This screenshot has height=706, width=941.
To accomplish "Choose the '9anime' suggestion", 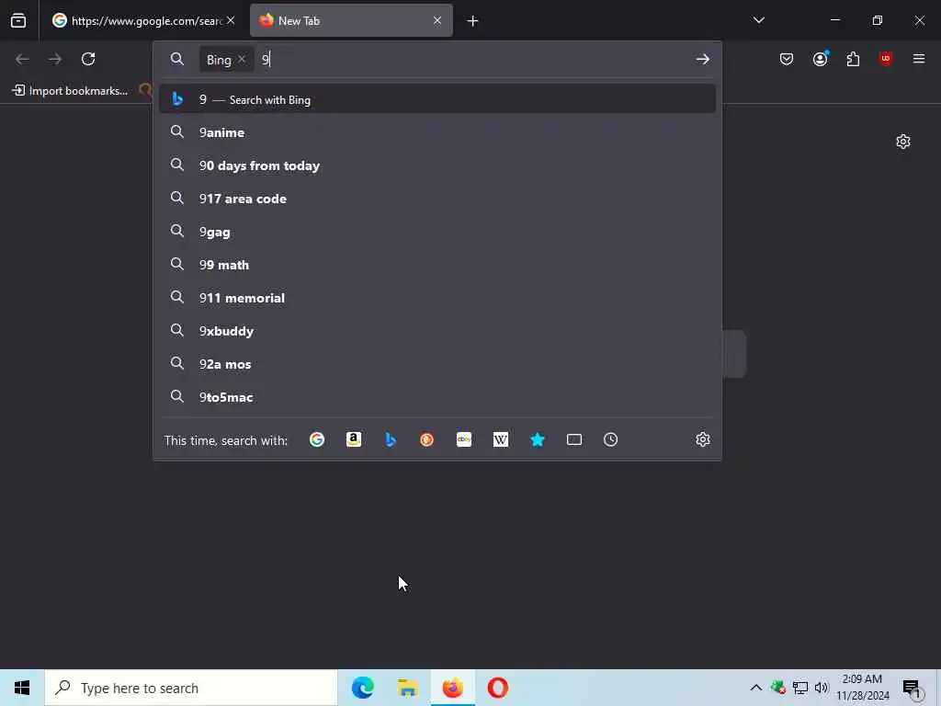I will (436, 132).
